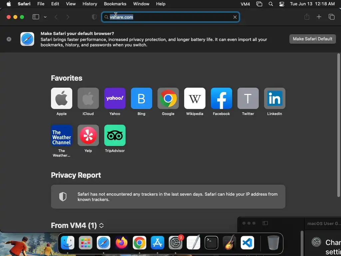Open GarageBand from the Dock
Screen dimensions: 341x256
click(x=229, y=243)
